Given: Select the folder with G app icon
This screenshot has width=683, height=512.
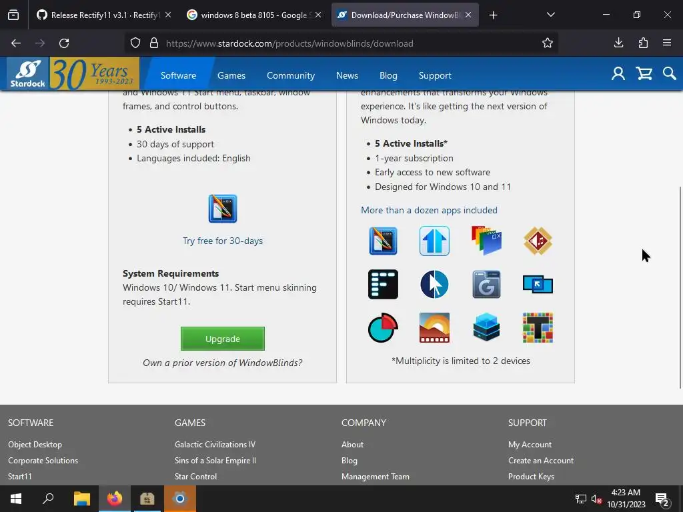Looking at the screenshot, I should [486, 284].
